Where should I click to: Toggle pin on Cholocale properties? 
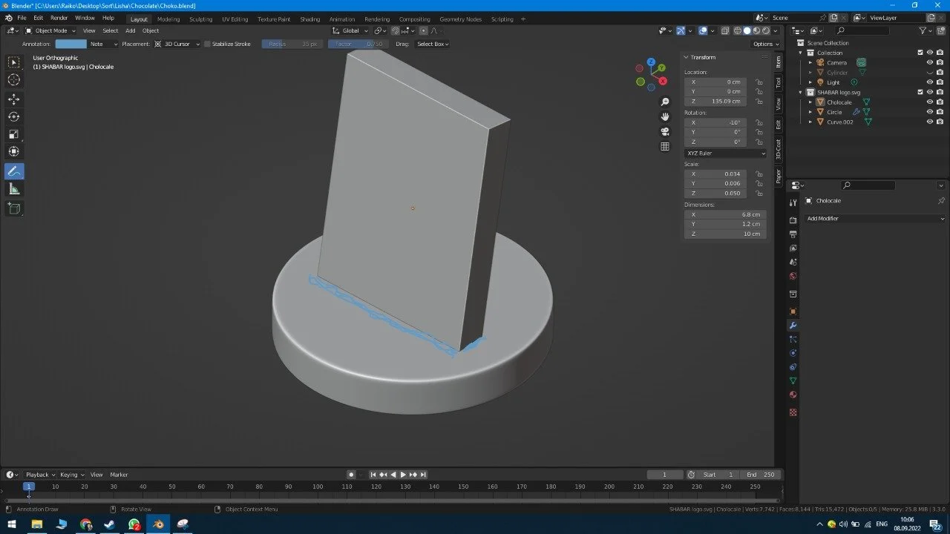click(941, 201)
